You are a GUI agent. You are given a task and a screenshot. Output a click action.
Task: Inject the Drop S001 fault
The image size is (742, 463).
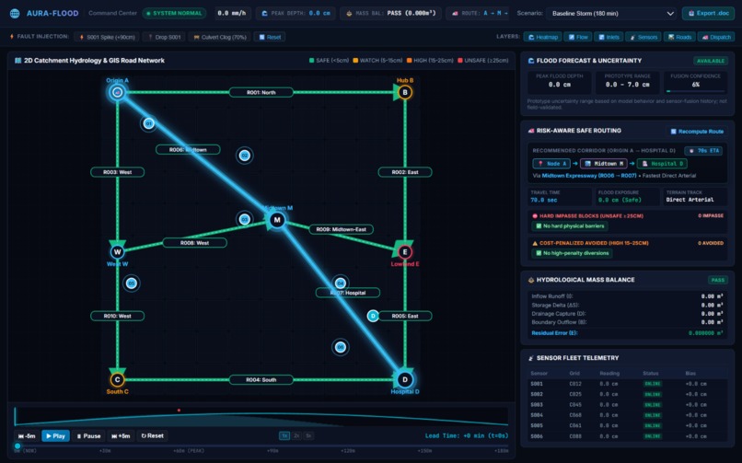point(164,37)
